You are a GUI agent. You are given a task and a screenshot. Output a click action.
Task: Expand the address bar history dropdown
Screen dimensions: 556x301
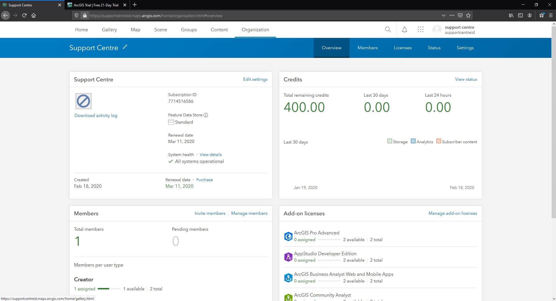443,15
